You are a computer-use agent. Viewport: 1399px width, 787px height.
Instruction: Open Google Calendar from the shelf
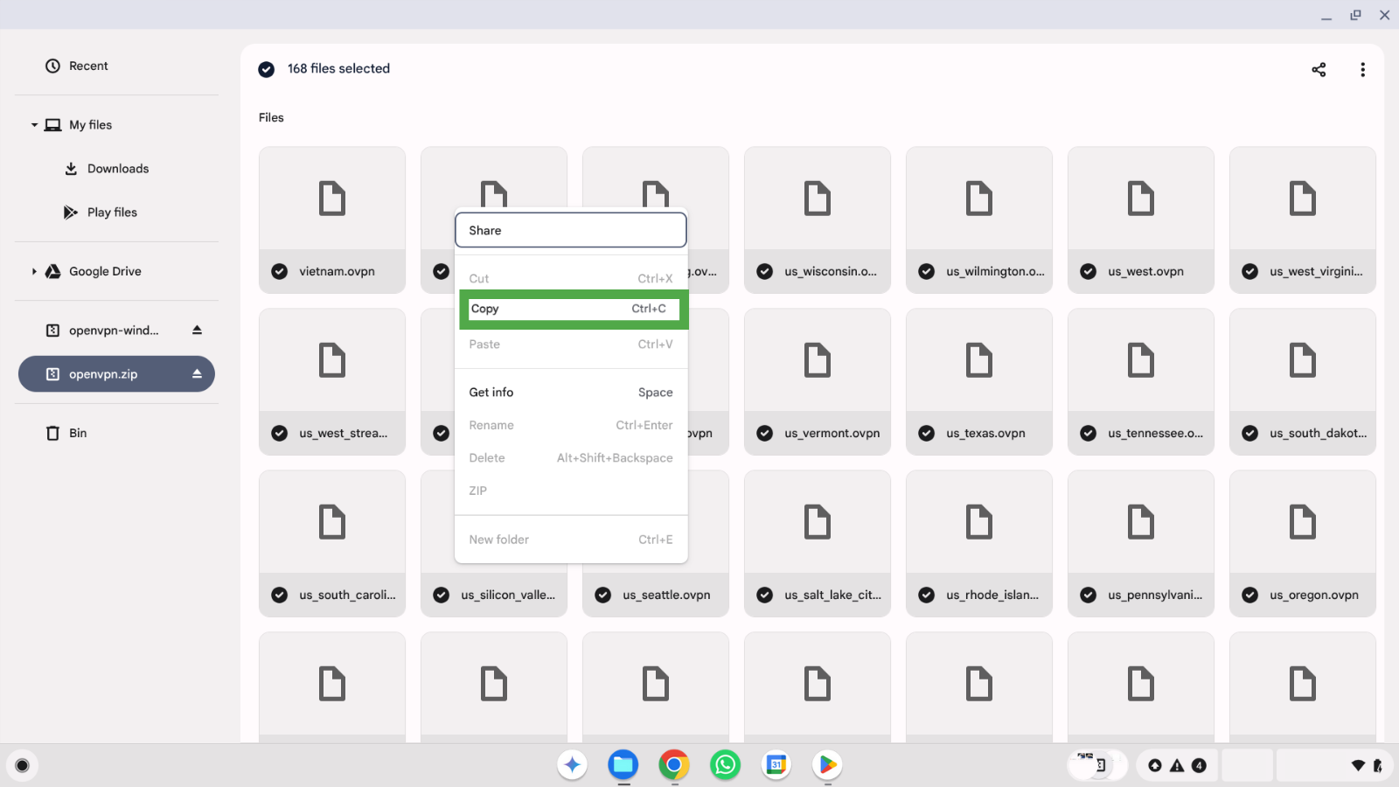[776, 765]
